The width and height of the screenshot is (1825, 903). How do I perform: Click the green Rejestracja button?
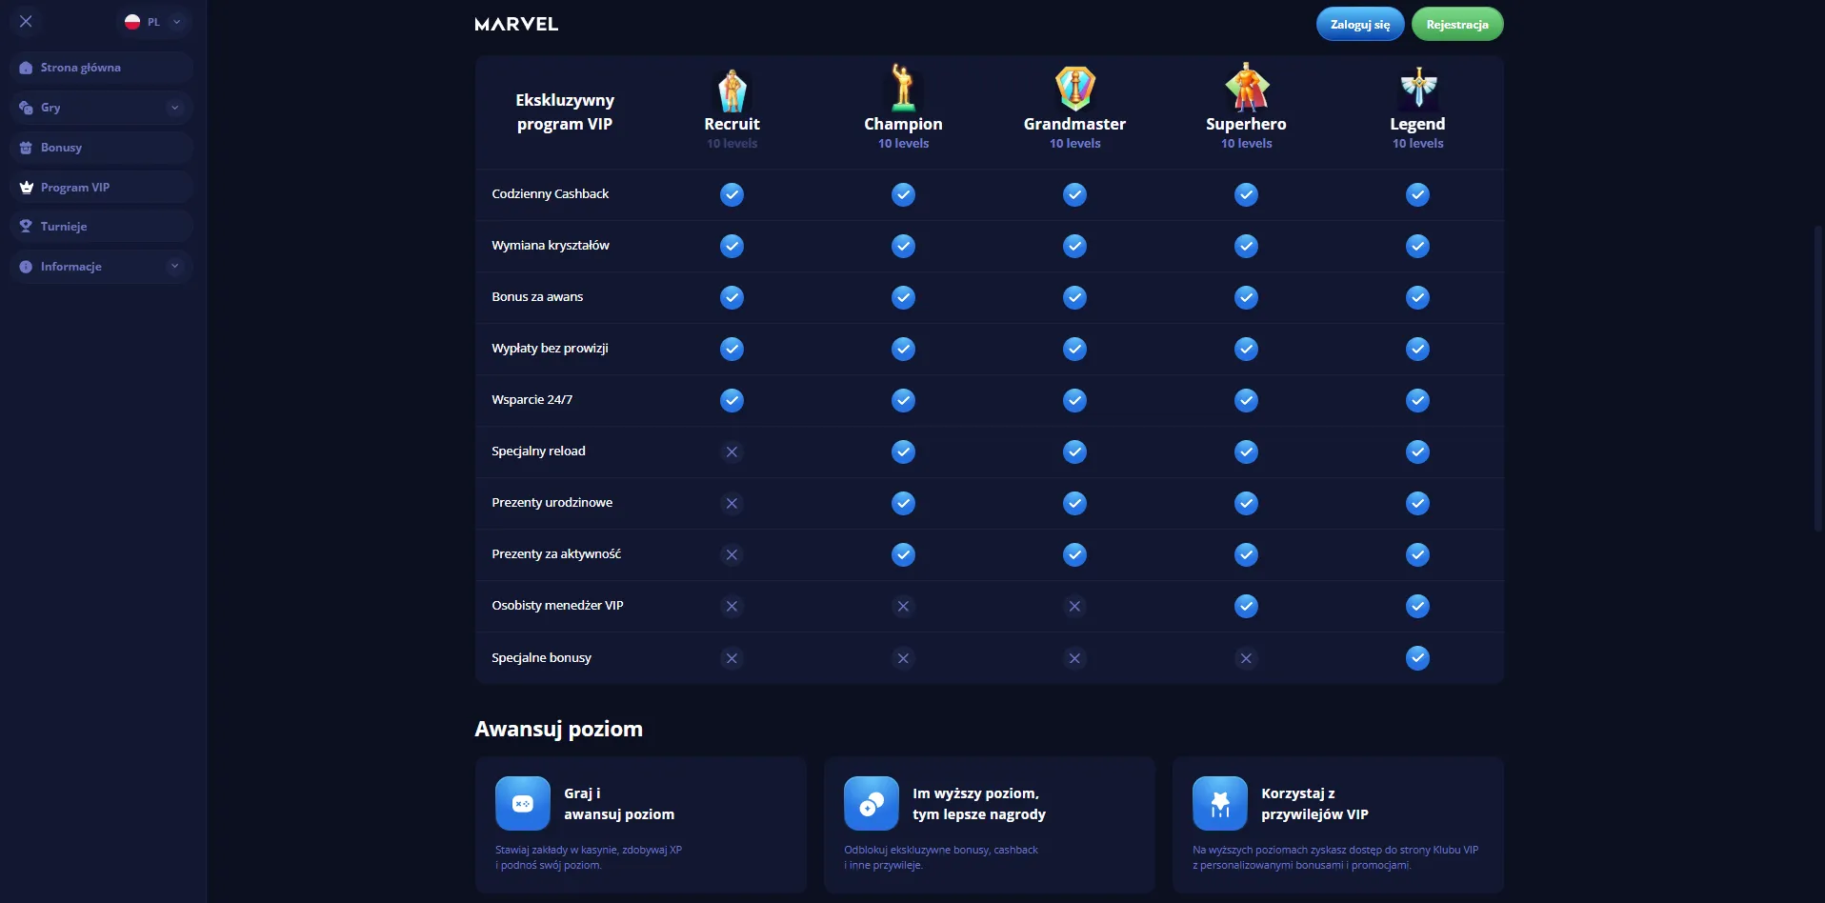tap(1457, 25)
